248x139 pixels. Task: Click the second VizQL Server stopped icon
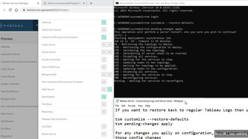coord(110,45)
